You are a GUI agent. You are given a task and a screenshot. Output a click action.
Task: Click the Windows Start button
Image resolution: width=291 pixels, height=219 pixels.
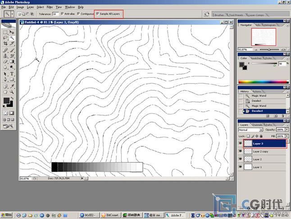tap(6, 215)
